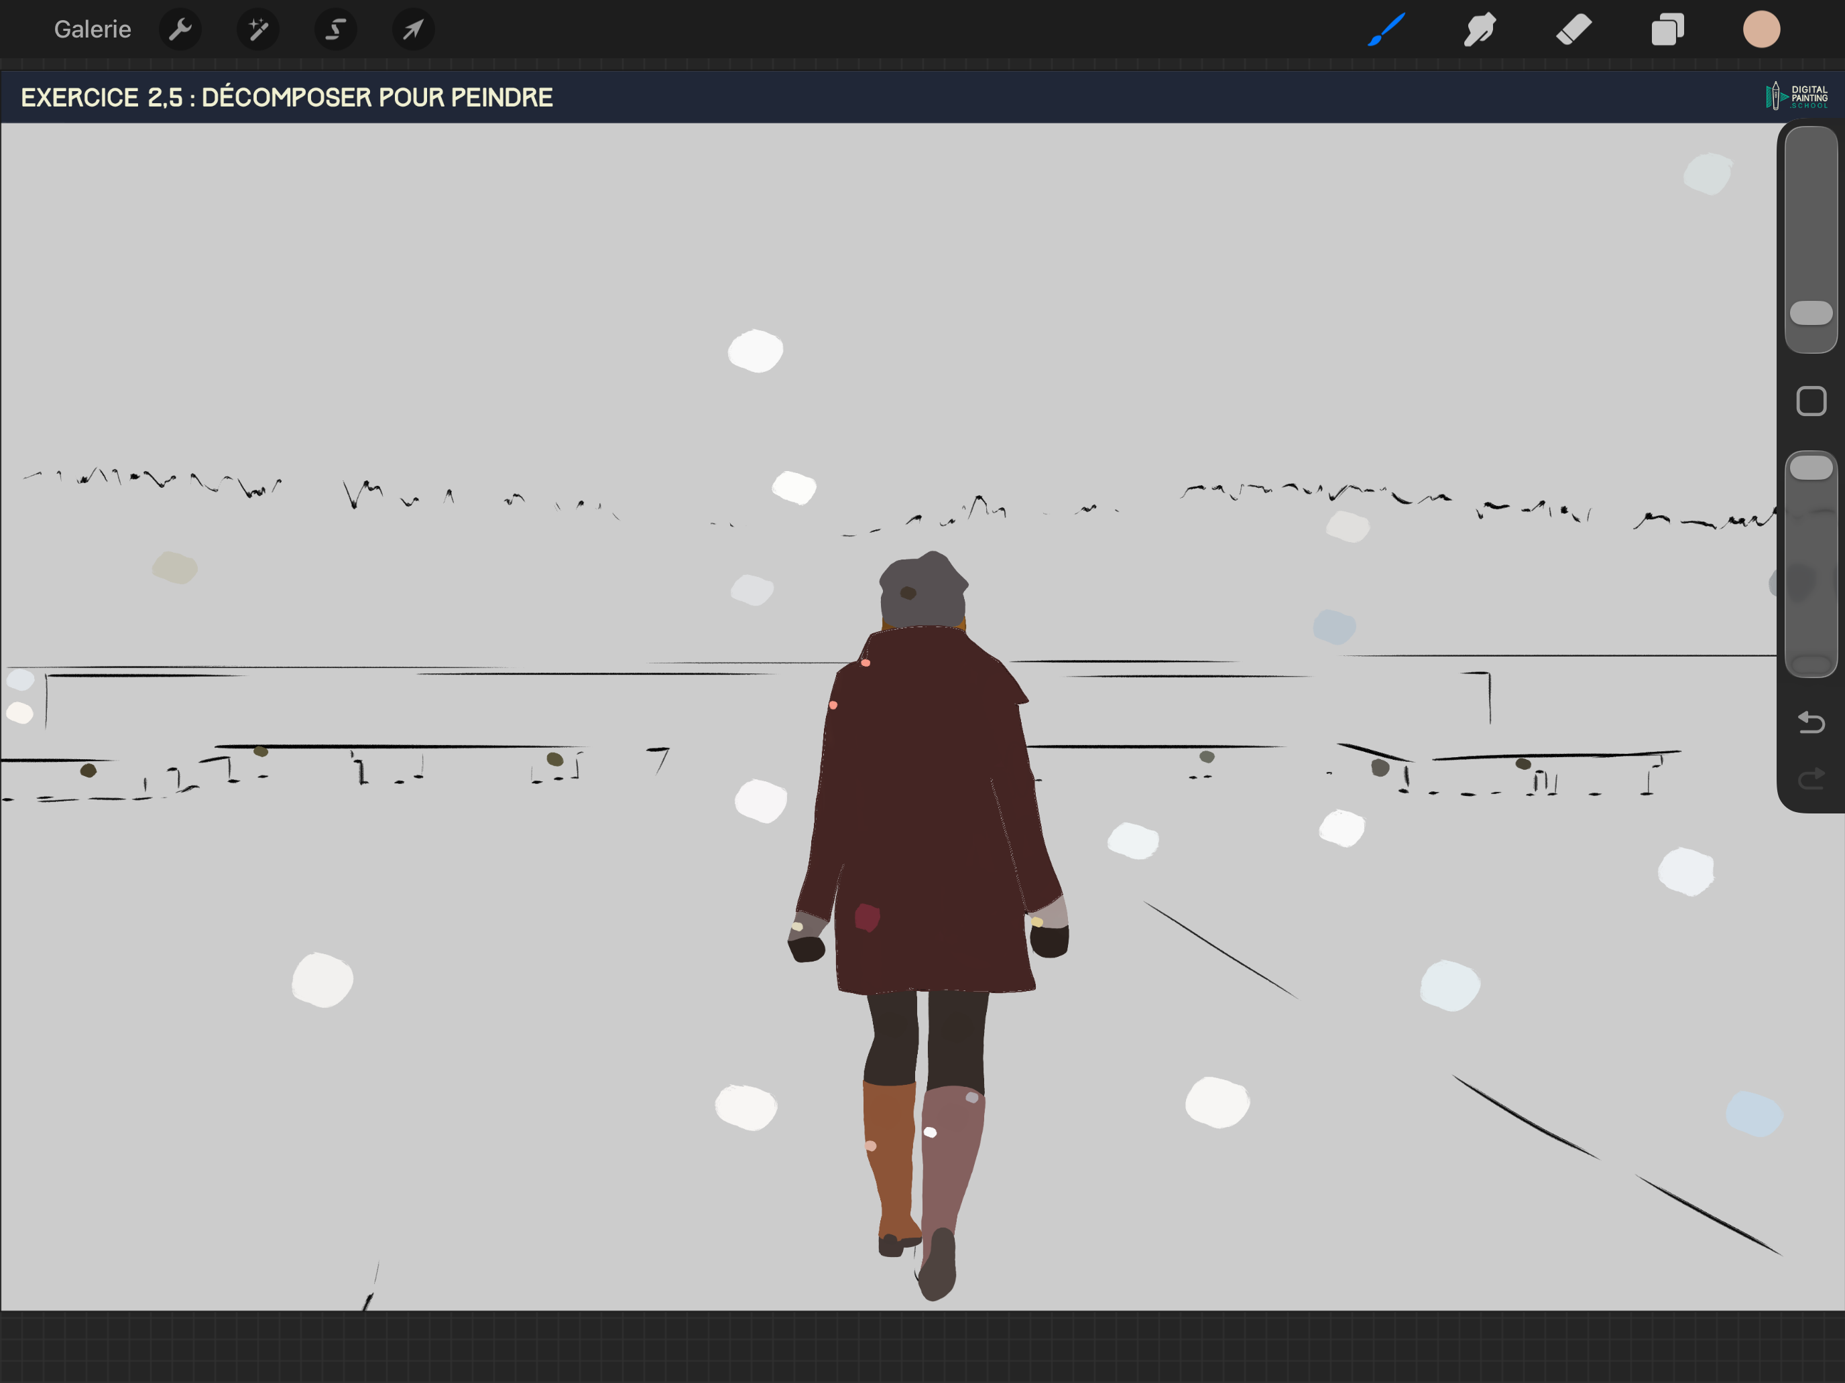Click the brush opacity slider handle

[1811, 468]
